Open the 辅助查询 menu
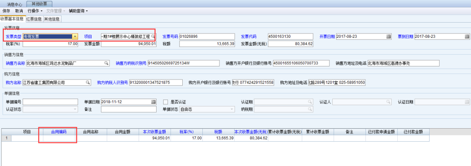471x166 pixels. pos(78,11)
